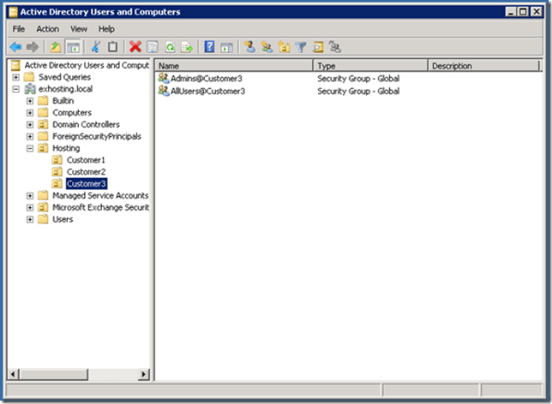Viewport: 552px width, 404px height.
Task: Click the Cut scissors toolbar icon
Action: [x=96, y=47]
